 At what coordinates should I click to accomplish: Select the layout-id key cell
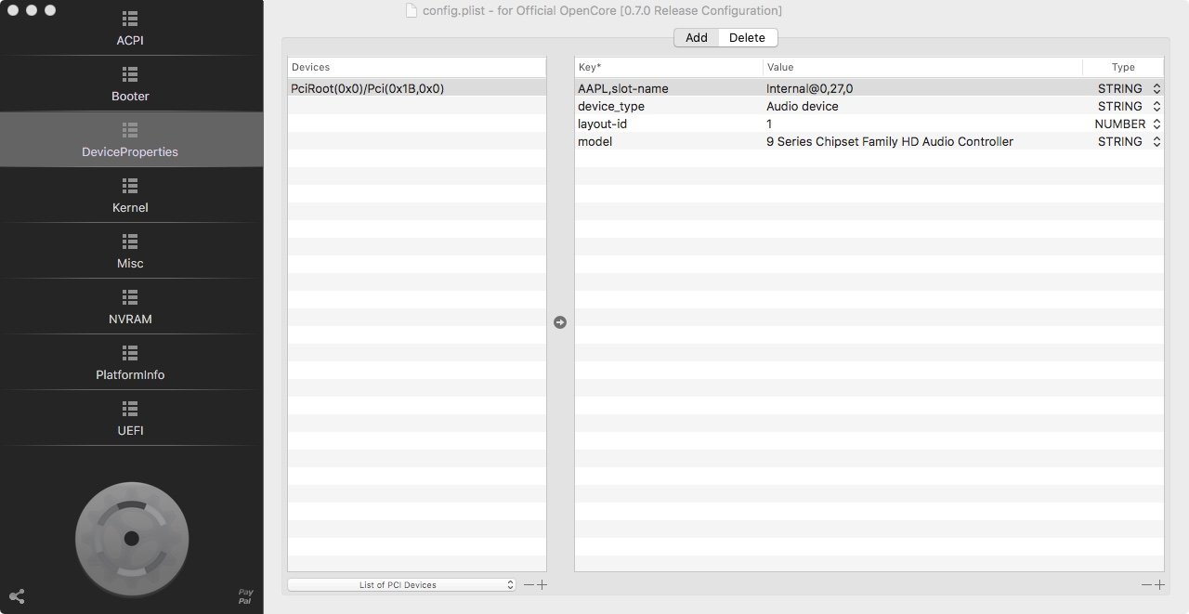click(x=669, y=124)
